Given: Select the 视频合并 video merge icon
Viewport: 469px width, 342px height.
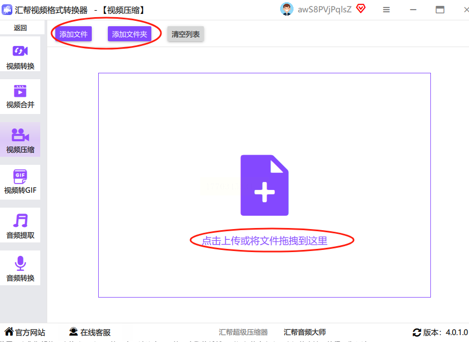Looking at the screenshot, I should (x=20, y=91).
